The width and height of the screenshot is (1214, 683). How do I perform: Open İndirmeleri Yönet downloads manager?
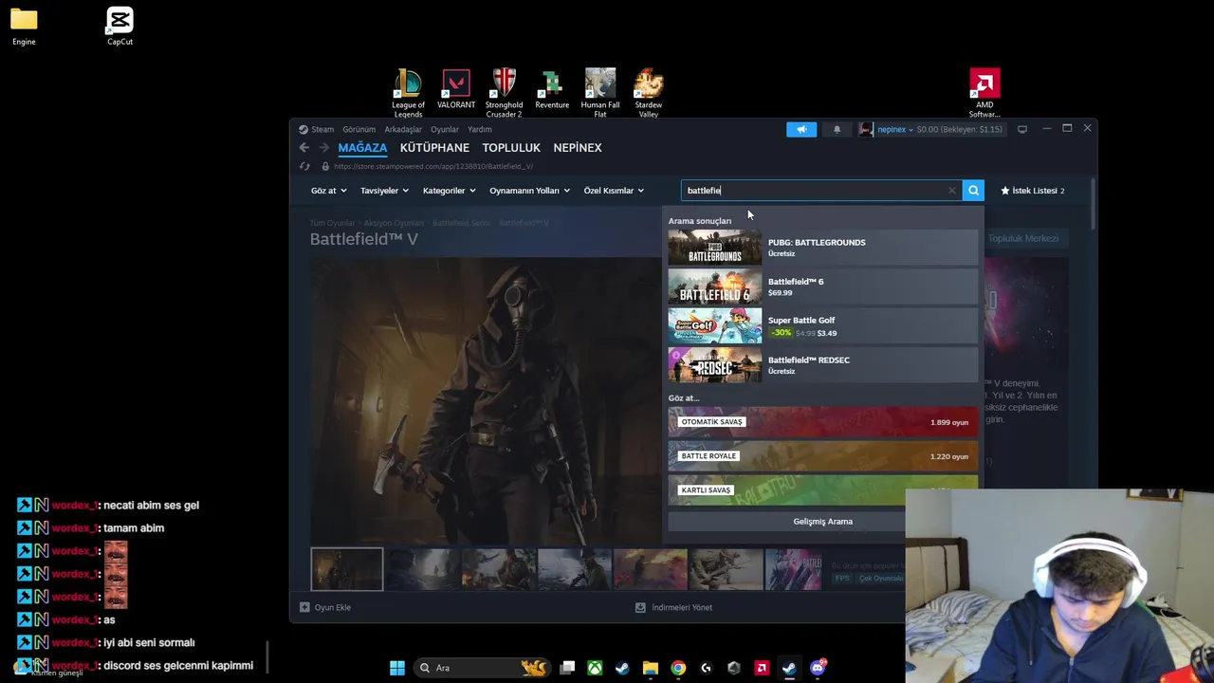click(673, 607)
